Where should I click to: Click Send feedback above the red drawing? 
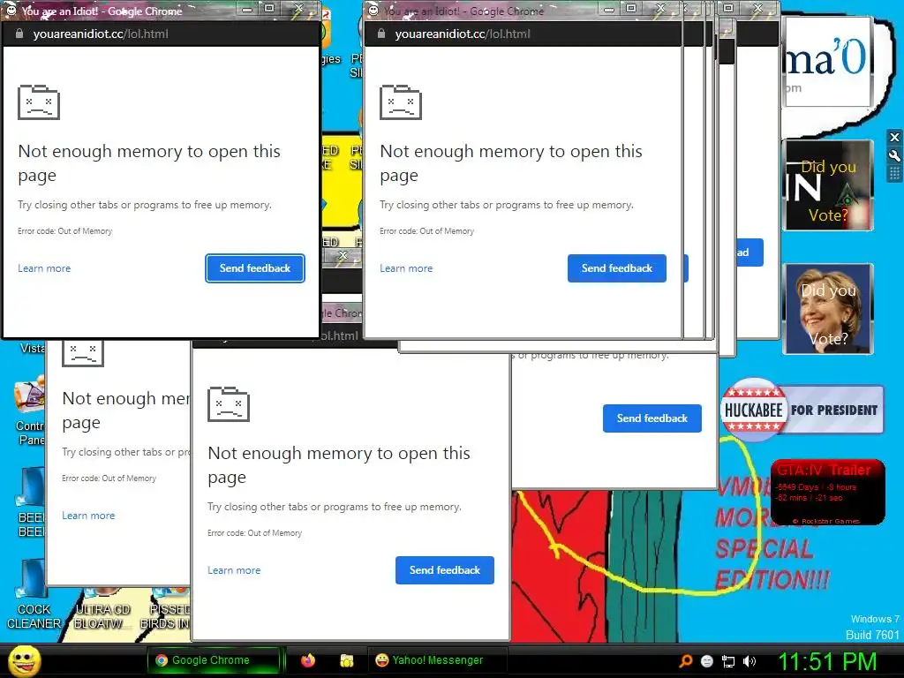click(652, 418)
